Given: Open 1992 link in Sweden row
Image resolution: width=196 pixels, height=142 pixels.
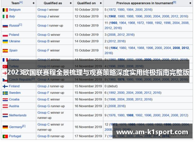Looking at the screenshot, I should [112, 93].
